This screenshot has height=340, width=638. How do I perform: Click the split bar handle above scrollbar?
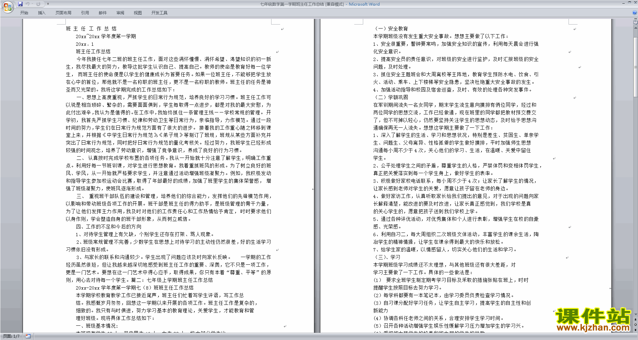(x=636, y=19)
